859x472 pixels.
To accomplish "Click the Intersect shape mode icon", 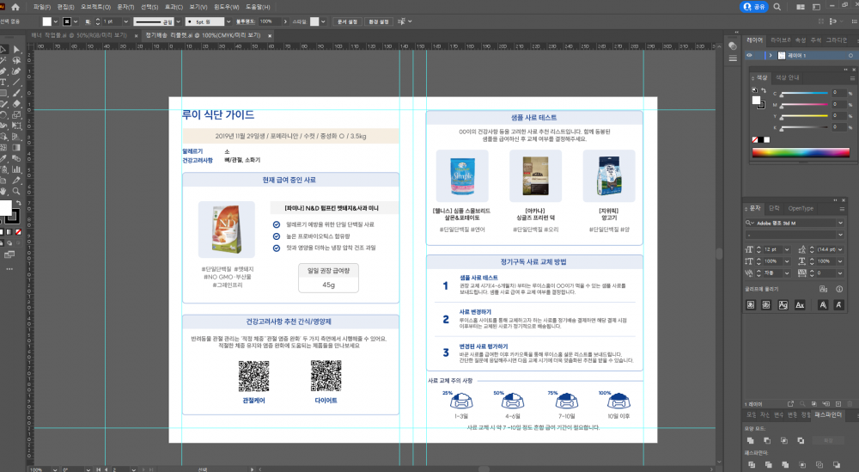I will pyautogui.click(x=784, y=440).
